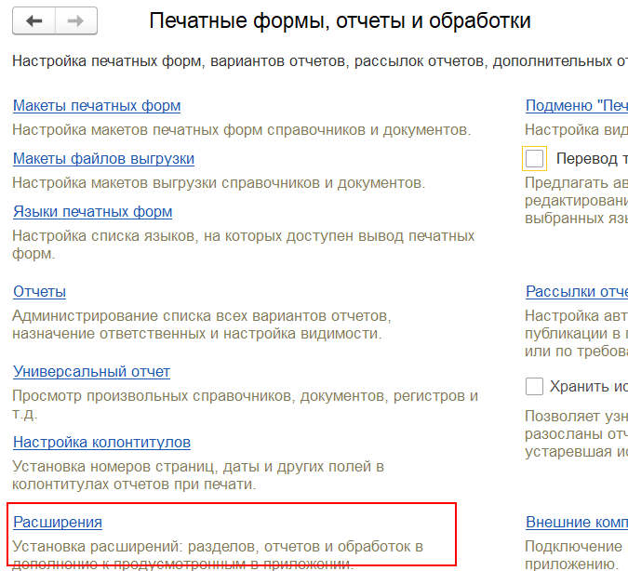Image resolution: width=628 pixels, height=571 pixels.
Task: Open Макеты файлов выгрузки settings
Action: (x=103, y=159)
